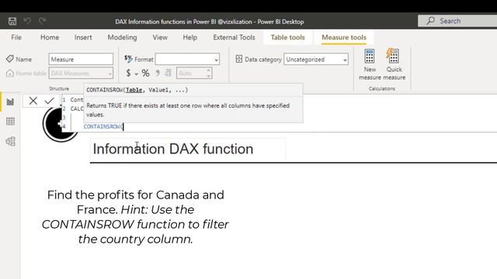
Task: Open the Data view sidebar icon
Action: click(10, 121)
